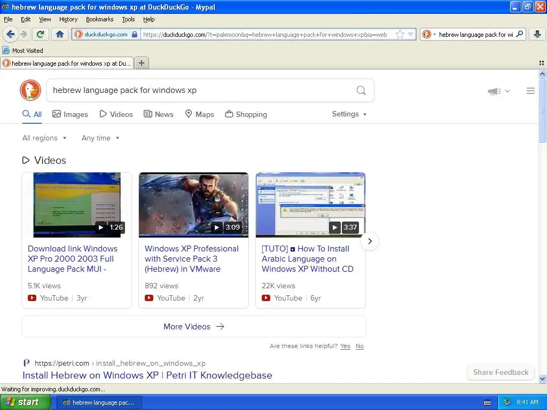Click the toolbar search text field

coord(476,34)
